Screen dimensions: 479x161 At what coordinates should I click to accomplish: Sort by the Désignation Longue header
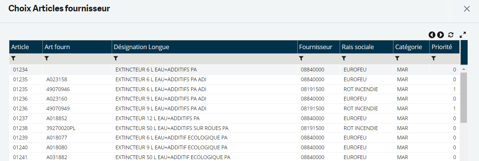(142, 47)
